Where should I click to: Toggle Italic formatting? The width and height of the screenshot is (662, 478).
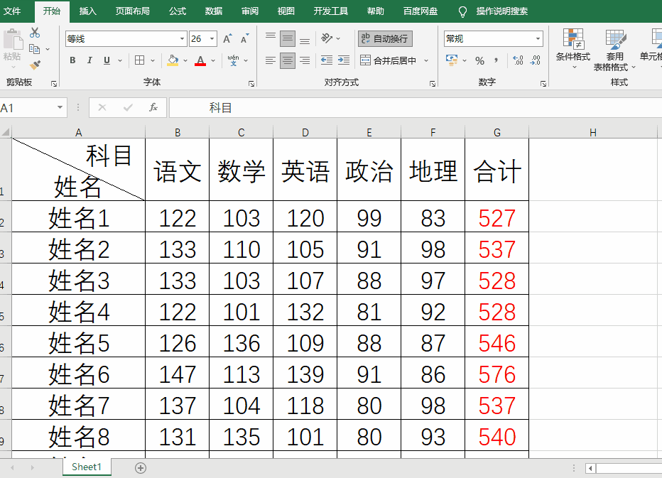tap(89, 60)
